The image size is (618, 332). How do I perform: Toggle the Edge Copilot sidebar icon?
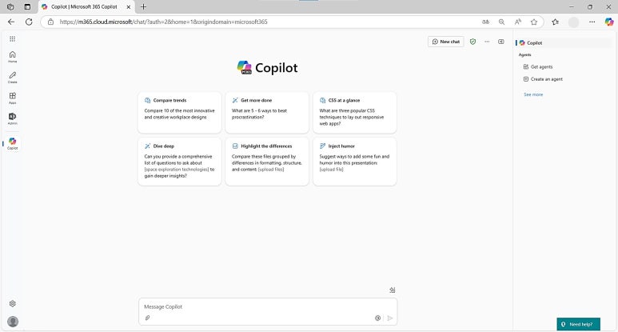click(x=609, y=22)
